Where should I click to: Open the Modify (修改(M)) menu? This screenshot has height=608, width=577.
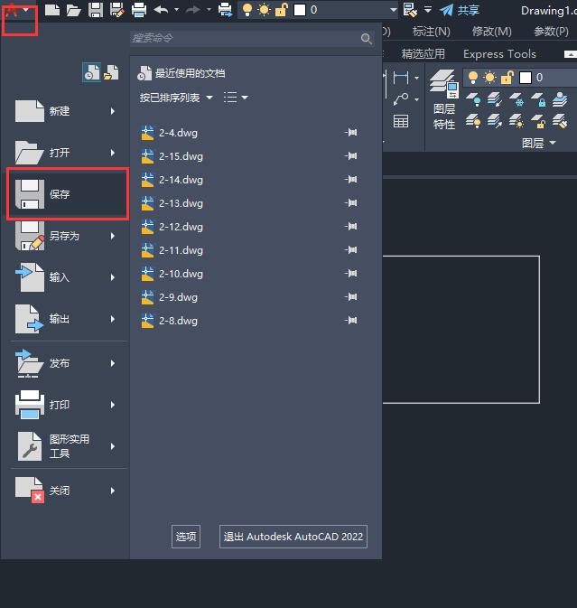click(x=492, y=32)
